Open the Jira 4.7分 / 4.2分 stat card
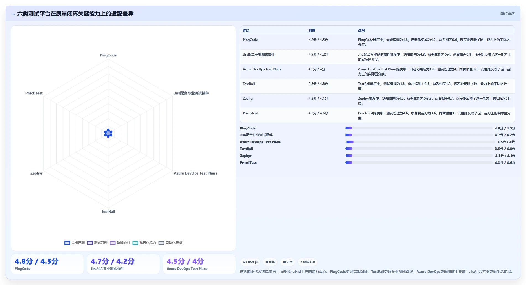Screen dimensions: 526x285 tap(123, 264)
